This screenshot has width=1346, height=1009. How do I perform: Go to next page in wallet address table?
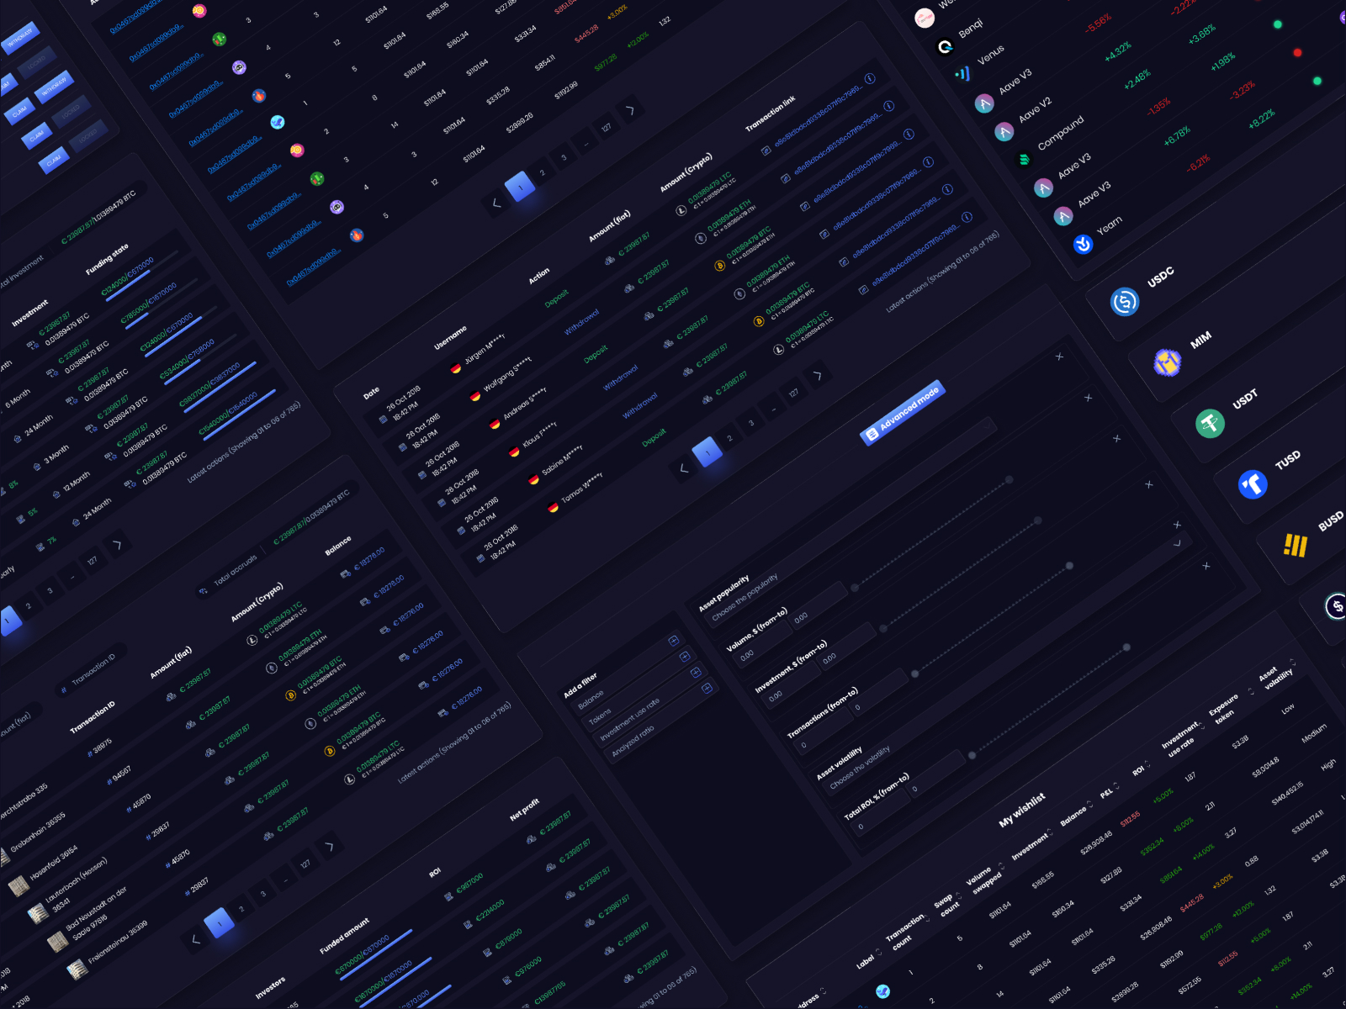629,110
